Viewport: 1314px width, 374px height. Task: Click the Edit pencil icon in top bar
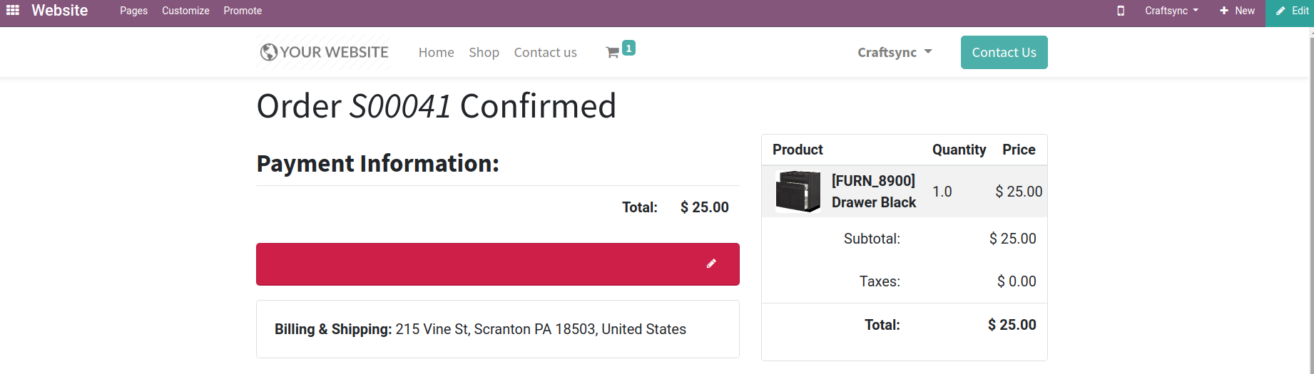(x=1281, y=11)
